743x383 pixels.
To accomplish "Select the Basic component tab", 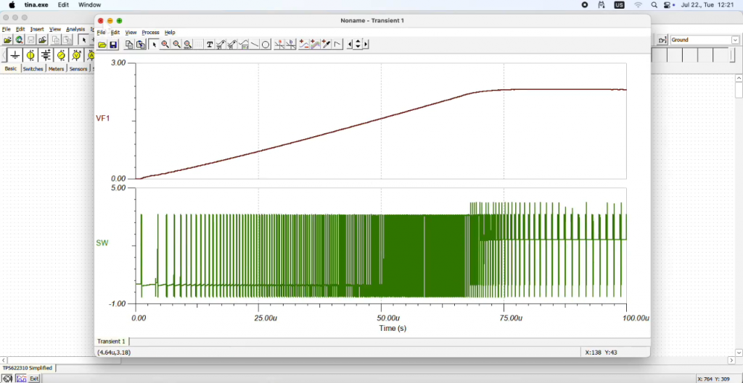I will [10, 69].
